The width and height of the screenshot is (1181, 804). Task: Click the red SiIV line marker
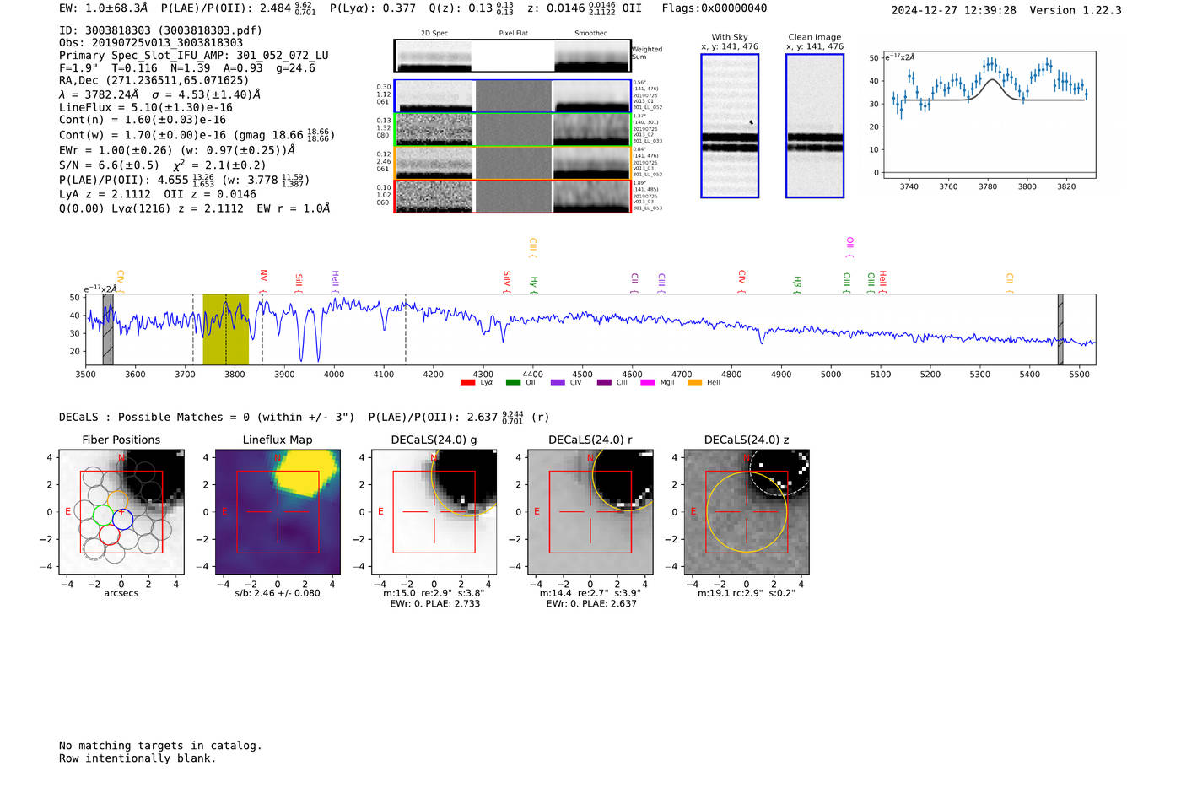click(507, 281)
